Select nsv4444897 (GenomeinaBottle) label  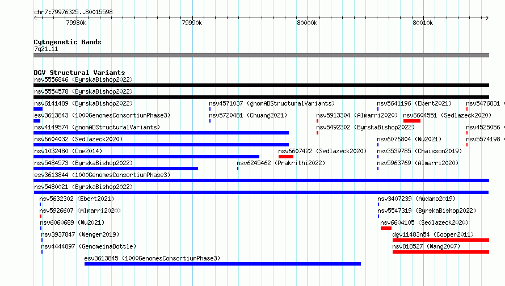tap(89, 246)
